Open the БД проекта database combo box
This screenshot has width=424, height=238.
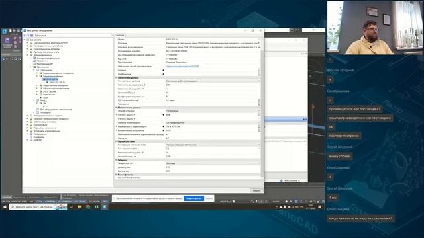(73, 35)
